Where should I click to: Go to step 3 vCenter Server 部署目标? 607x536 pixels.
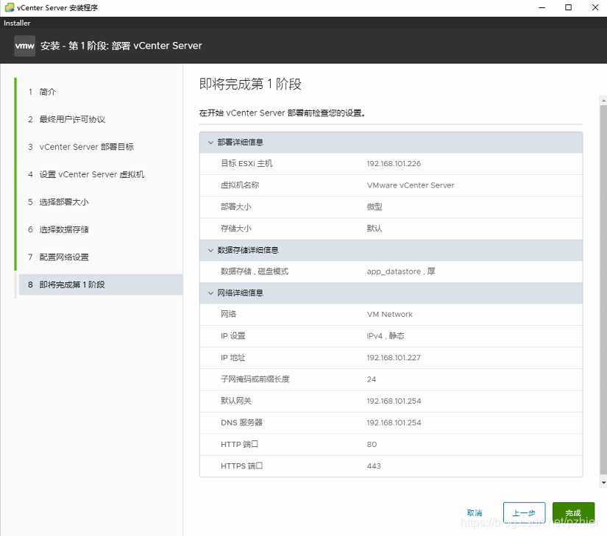click(80, 147)
